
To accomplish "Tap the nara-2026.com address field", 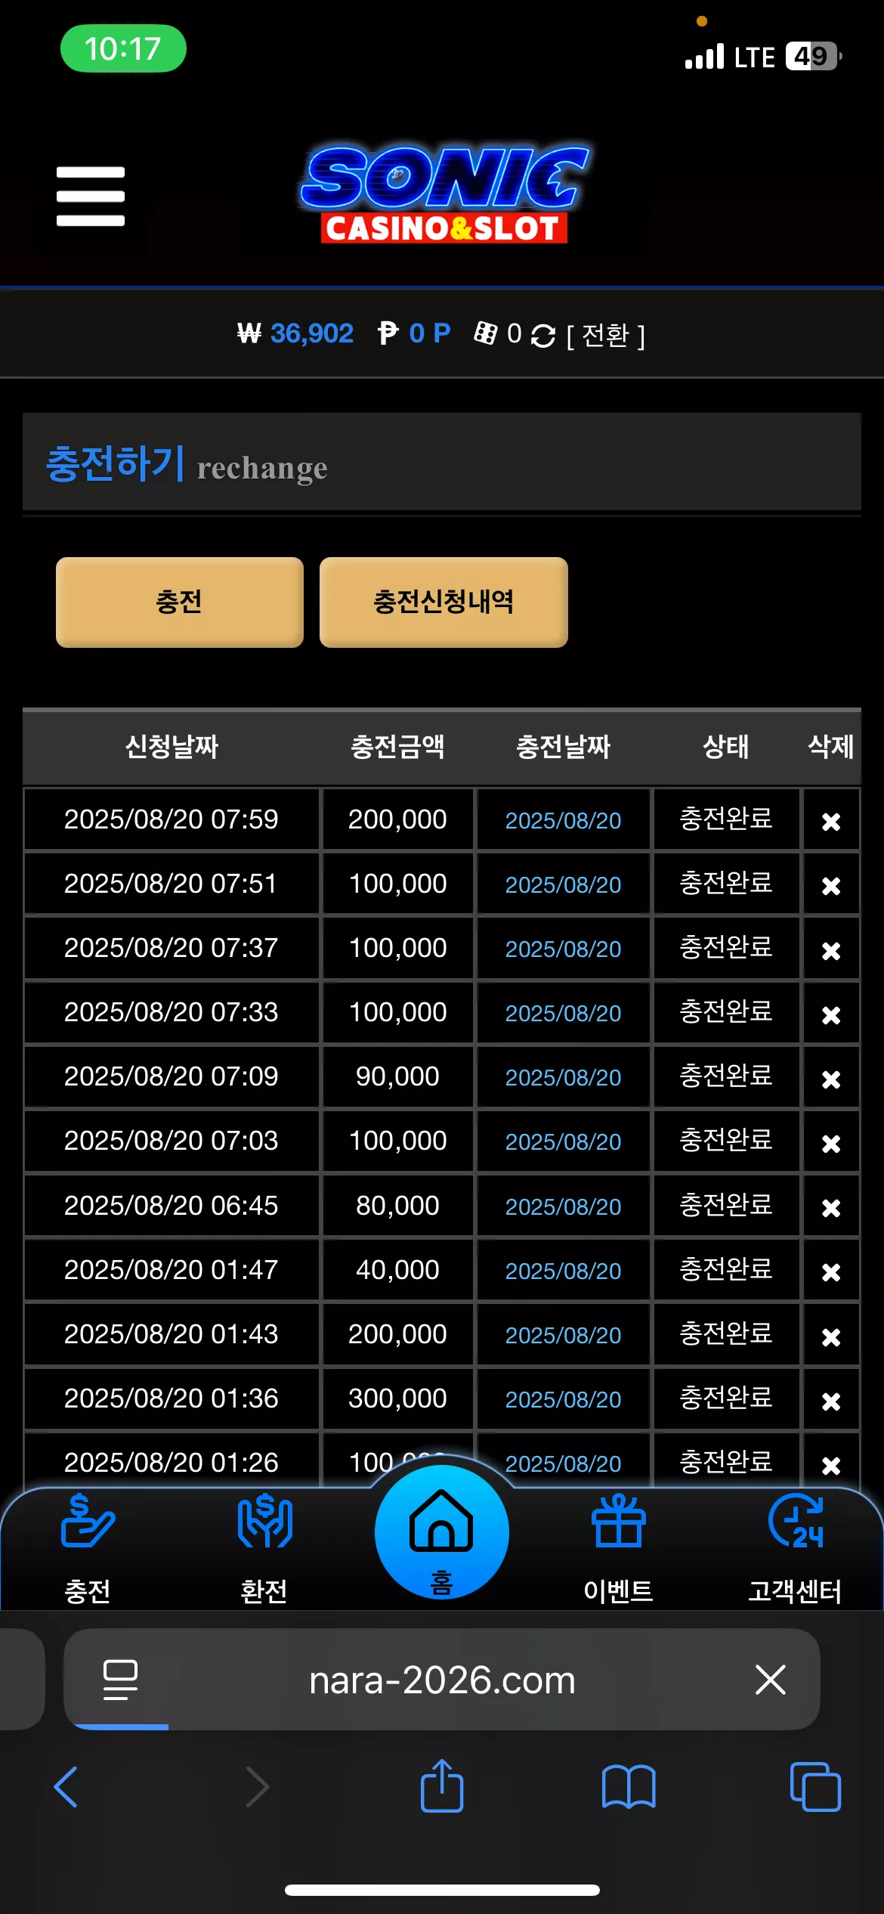I will point(442,1680).
